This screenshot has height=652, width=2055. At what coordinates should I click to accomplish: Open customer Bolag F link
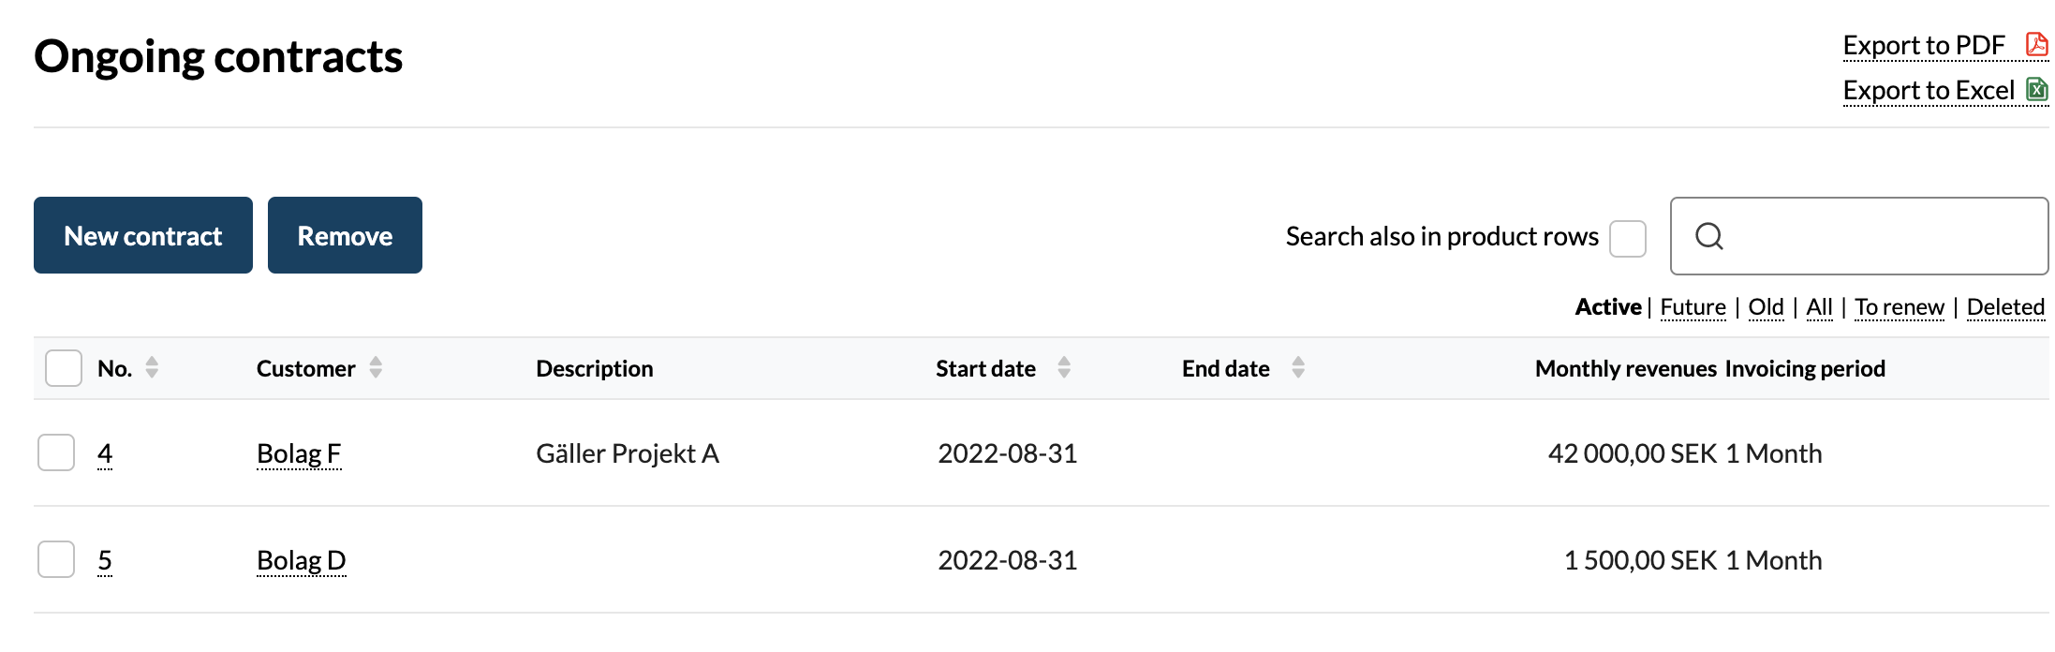click(299, 453)
